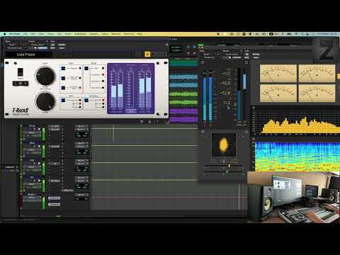The width and height of the screenshot is (340, 255).
Task: Open settings gear beside the spectrogram
Action: [x=254, y=139]
